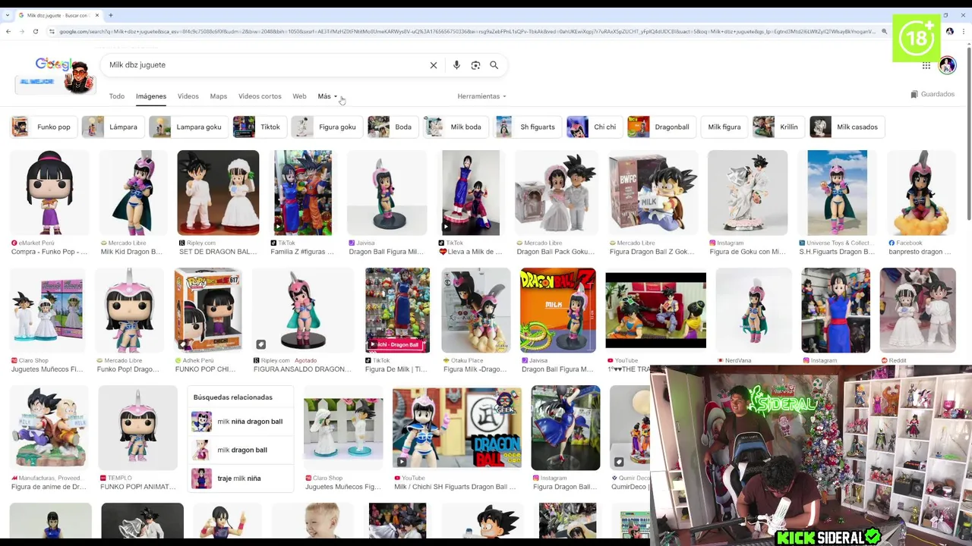Select the Sh figuarts filter chip
Viewport: 972px width, 546px height.
click(x=527, y=127)
